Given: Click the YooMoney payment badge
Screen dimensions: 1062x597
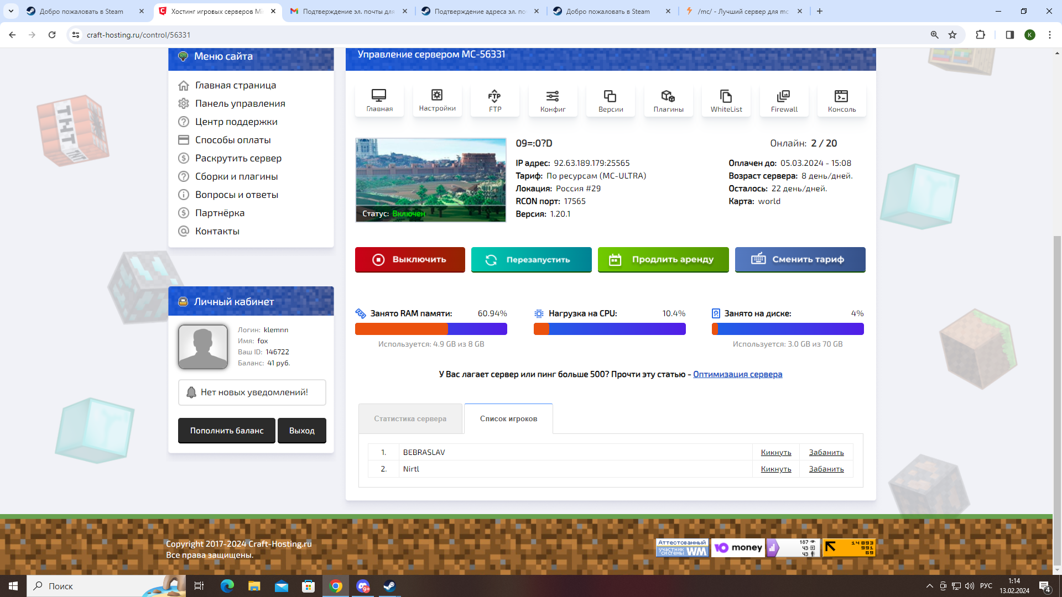Looking at the screenshot, I should pyautogui.click(x=738, y=548).
